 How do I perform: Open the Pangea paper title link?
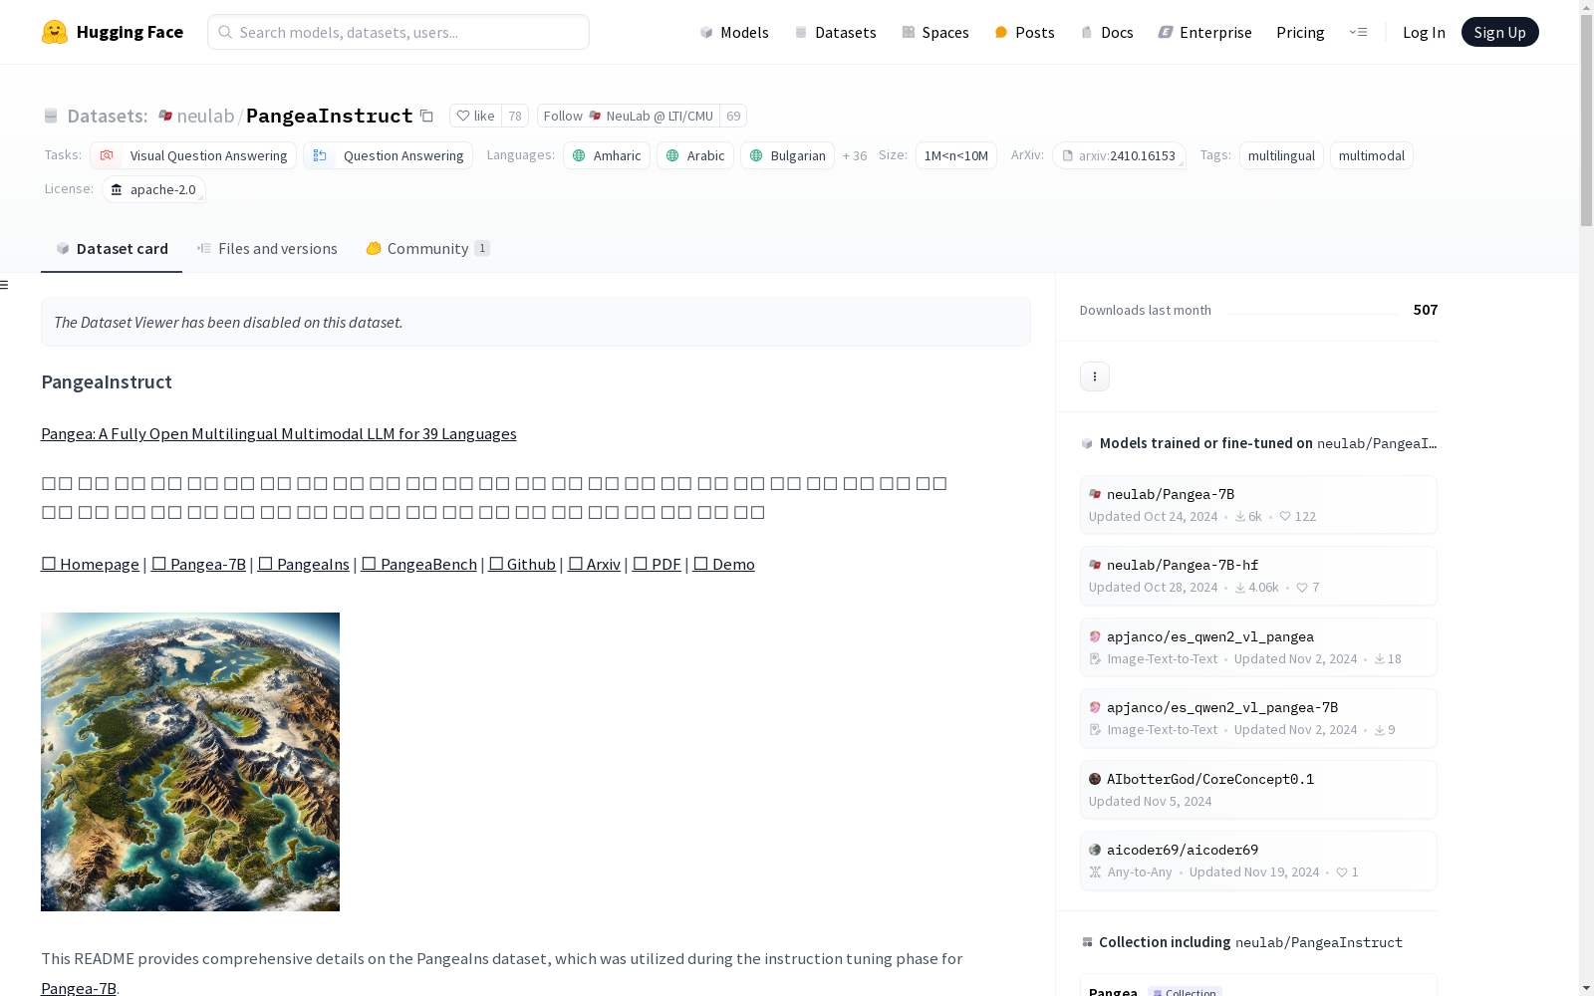tap(279, 433)
